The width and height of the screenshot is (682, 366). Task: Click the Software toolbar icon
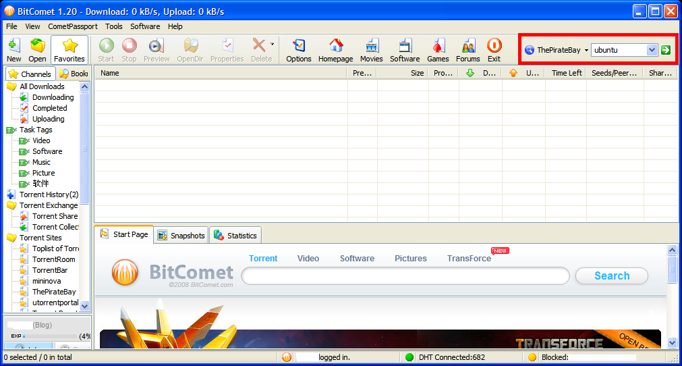[405, 50]
